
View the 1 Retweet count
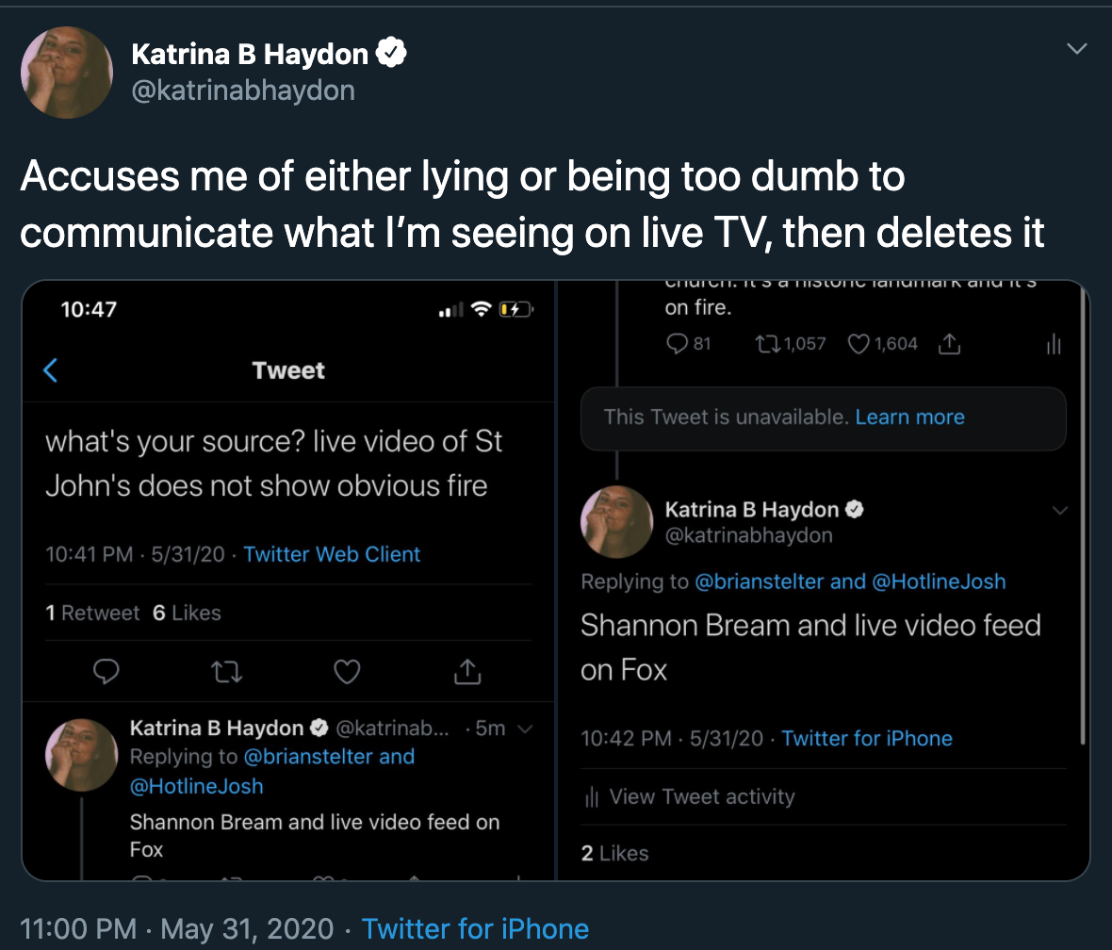coord(92,613)
